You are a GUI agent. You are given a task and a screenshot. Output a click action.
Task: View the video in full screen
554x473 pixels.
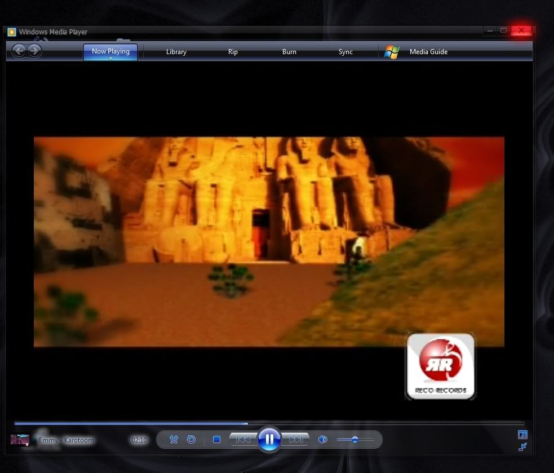pos(522,435)
